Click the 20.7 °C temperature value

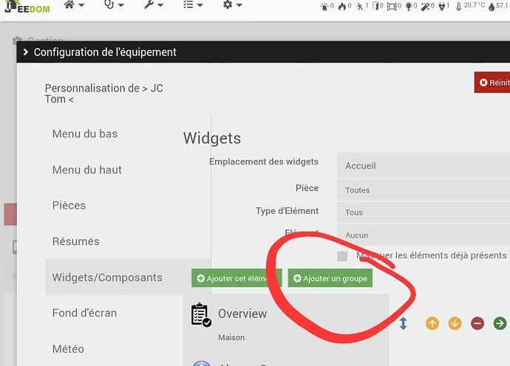475,5
